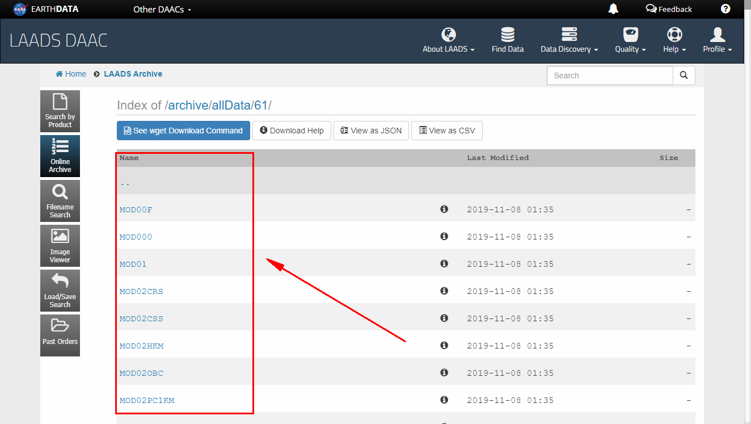
Task: Click info icon for MOD02CRS row
Action: coord(444,291)
